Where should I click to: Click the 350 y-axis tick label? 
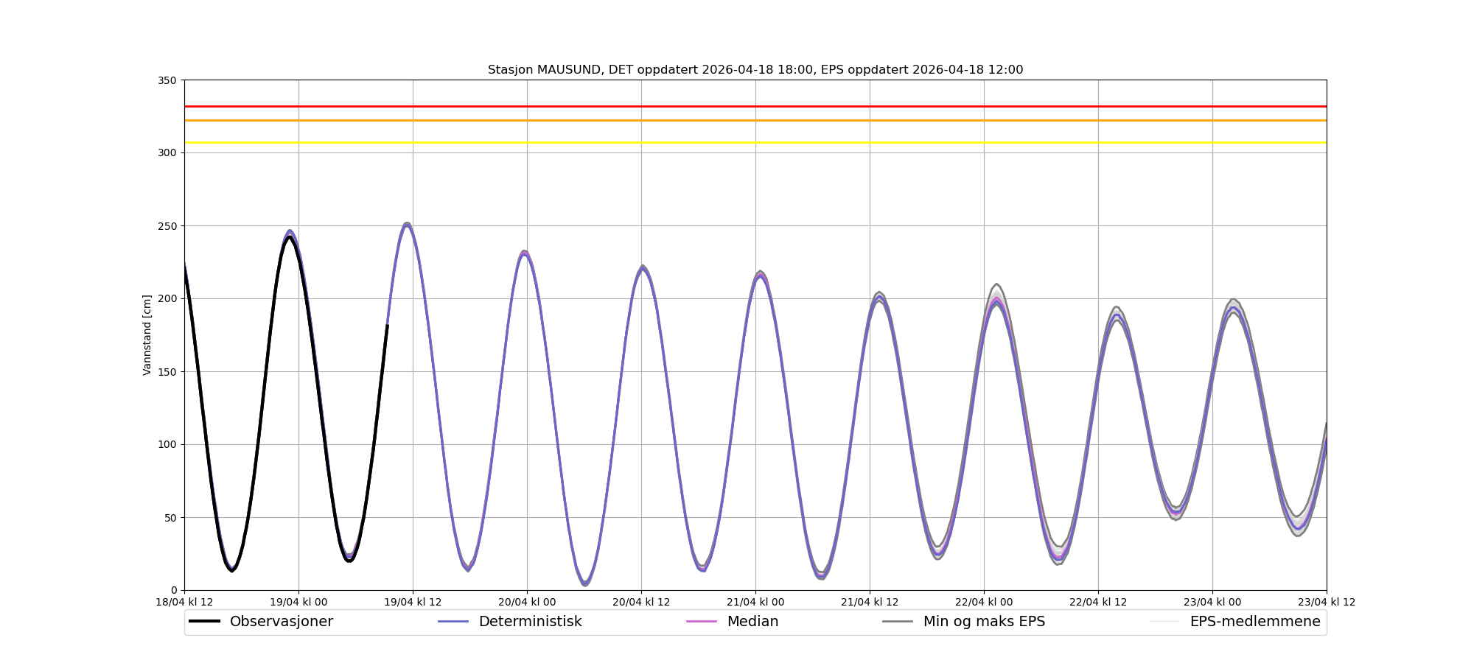click(x=167, y=80)
